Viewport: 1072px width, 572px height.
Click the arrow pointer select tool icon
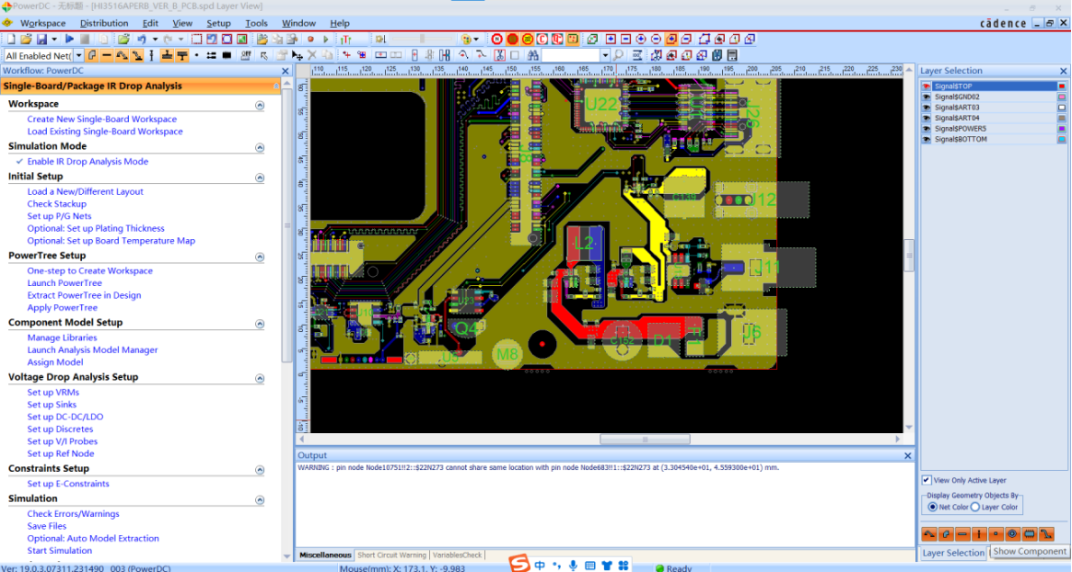(x=264, y=55)
